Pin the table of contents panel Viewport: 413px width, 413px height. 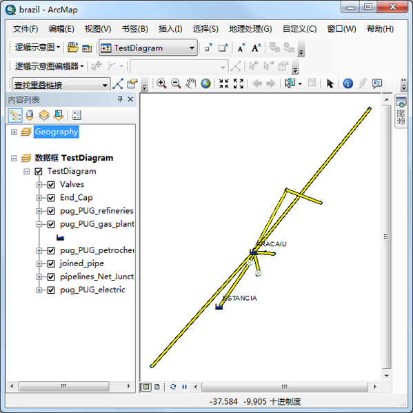[x=120, y=99]
